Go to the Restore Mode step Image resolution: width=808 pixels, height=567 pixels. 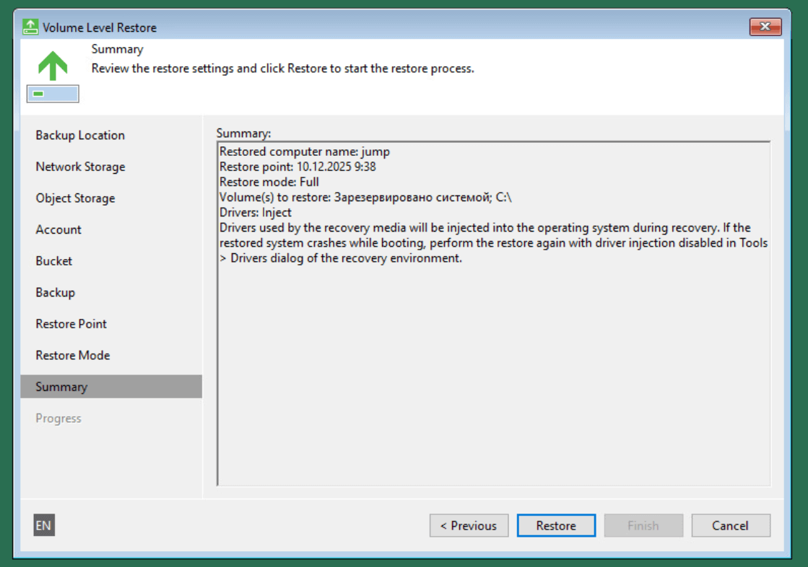point(72,355)
